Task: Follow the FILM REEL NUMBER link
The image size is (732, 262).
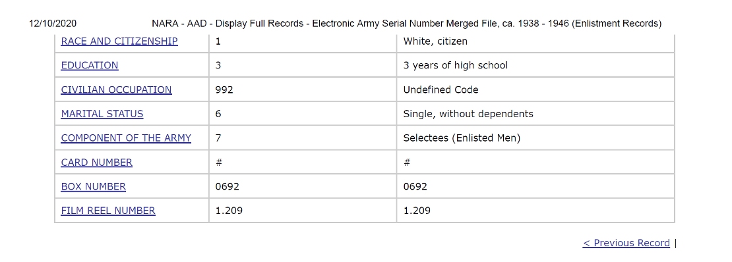Action: pyautogui.click(x=108, y=211)
